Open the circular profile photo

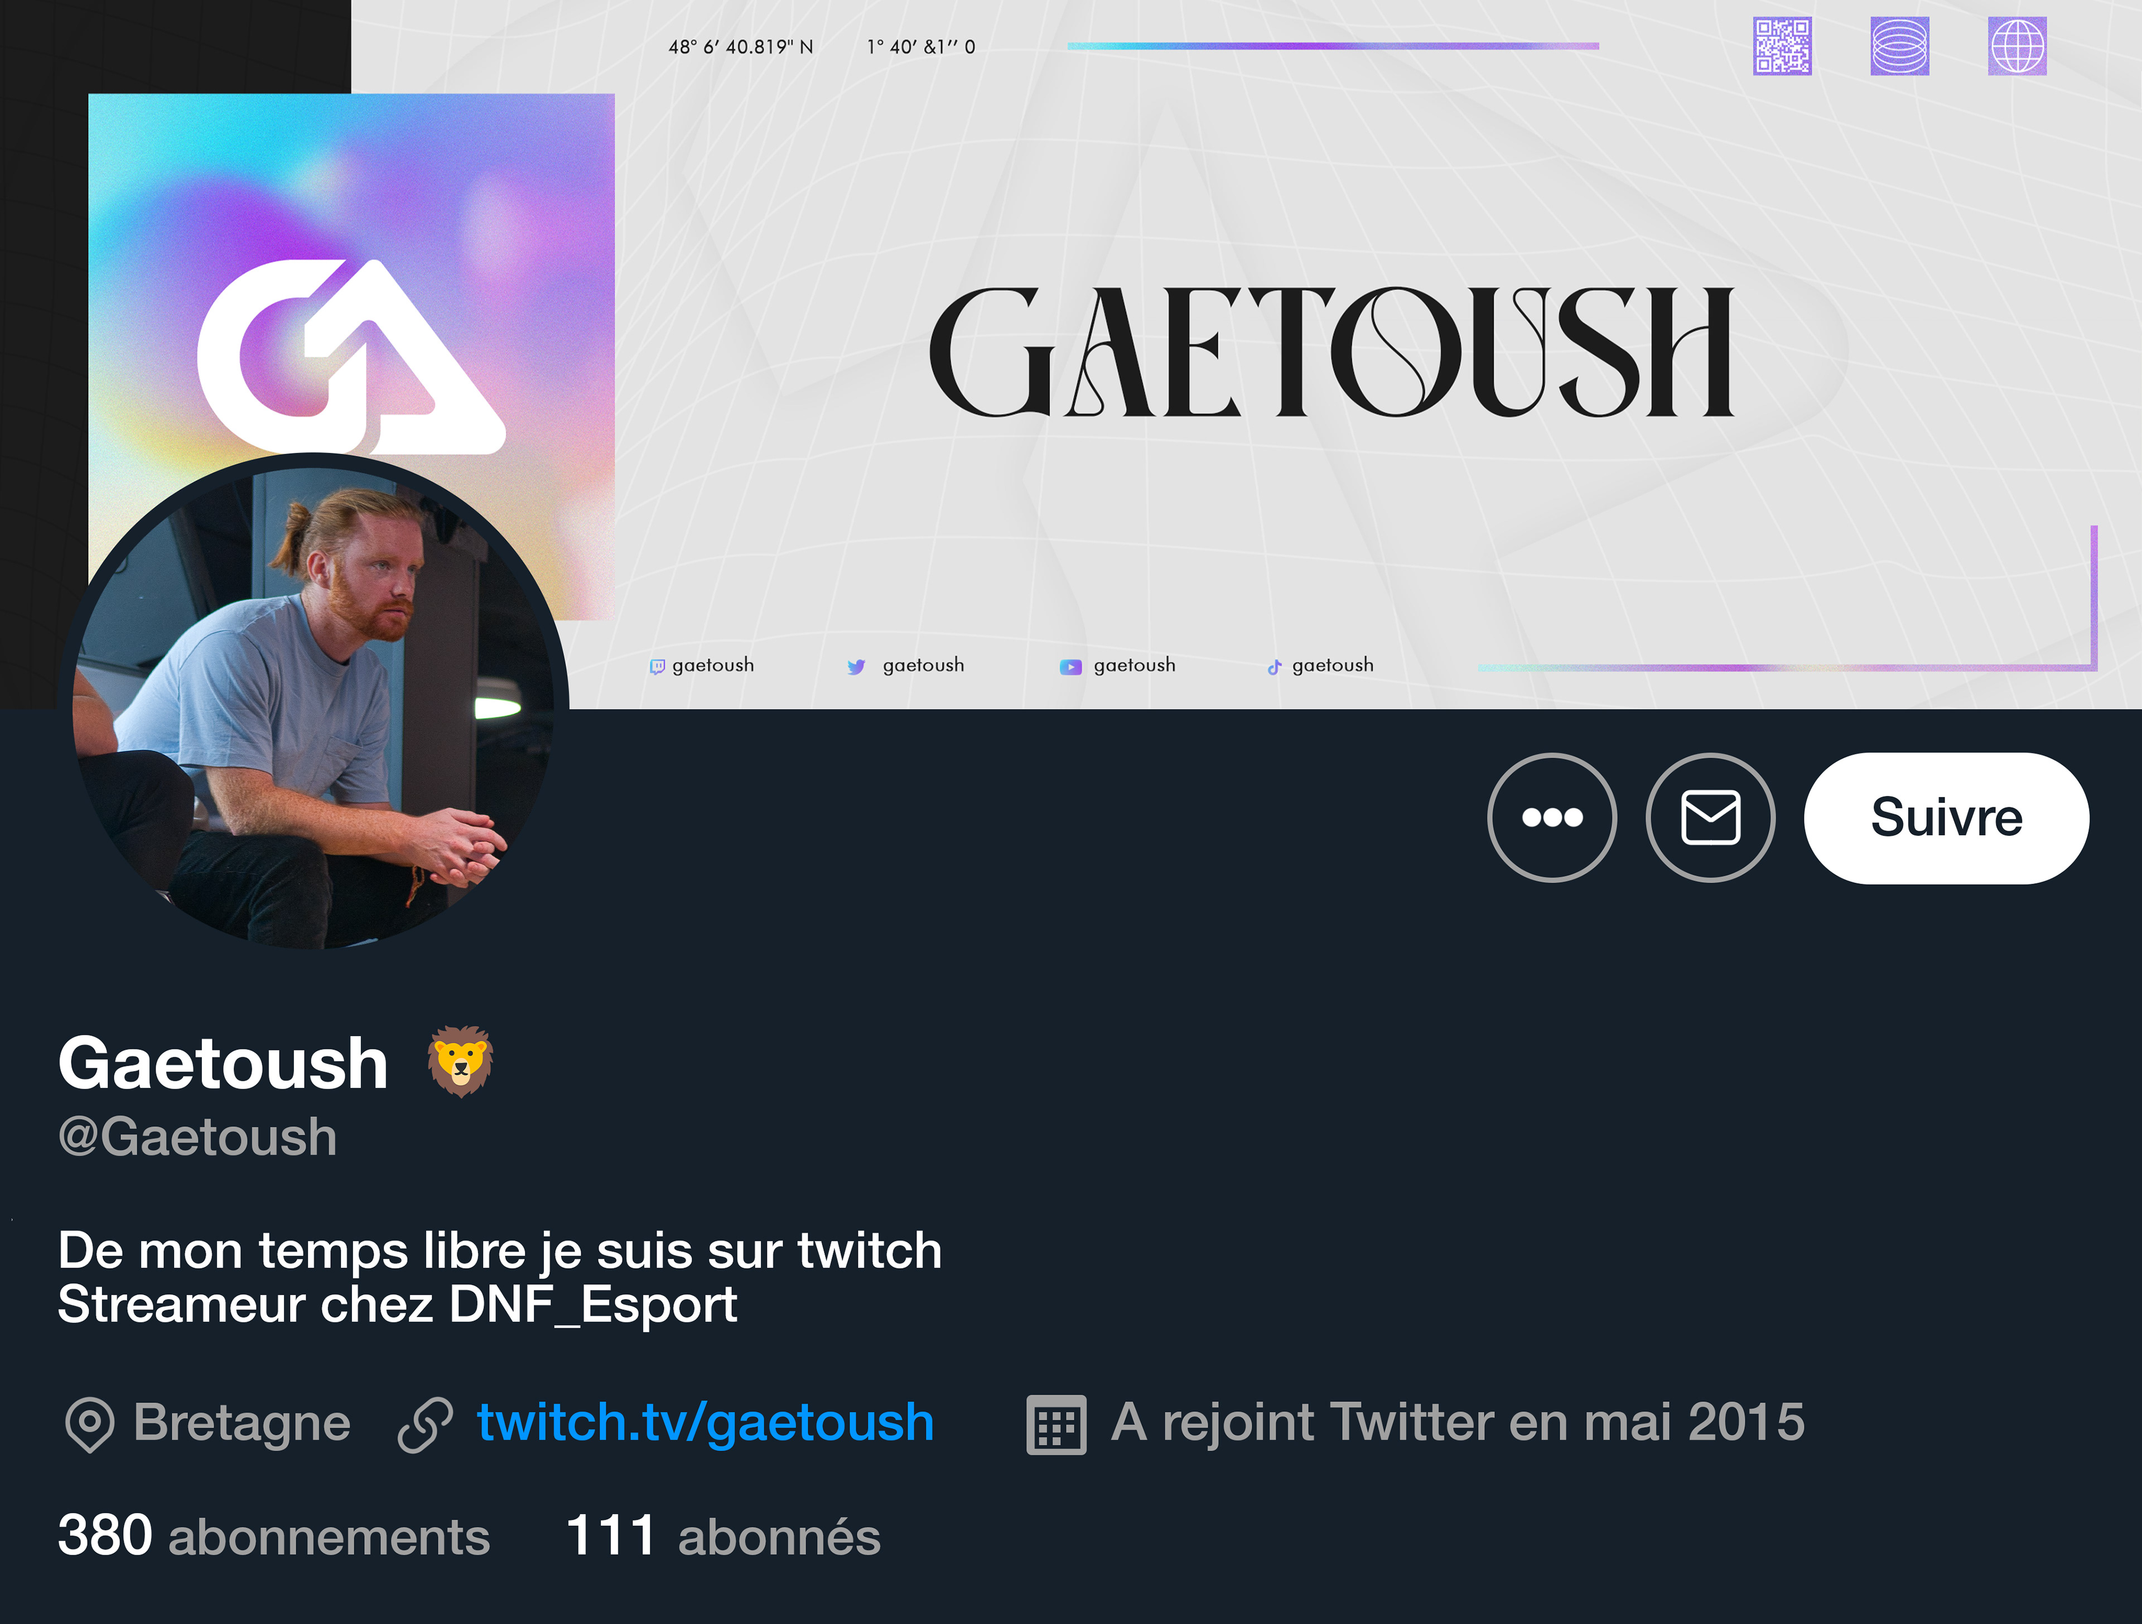click(x=313, y=702)
